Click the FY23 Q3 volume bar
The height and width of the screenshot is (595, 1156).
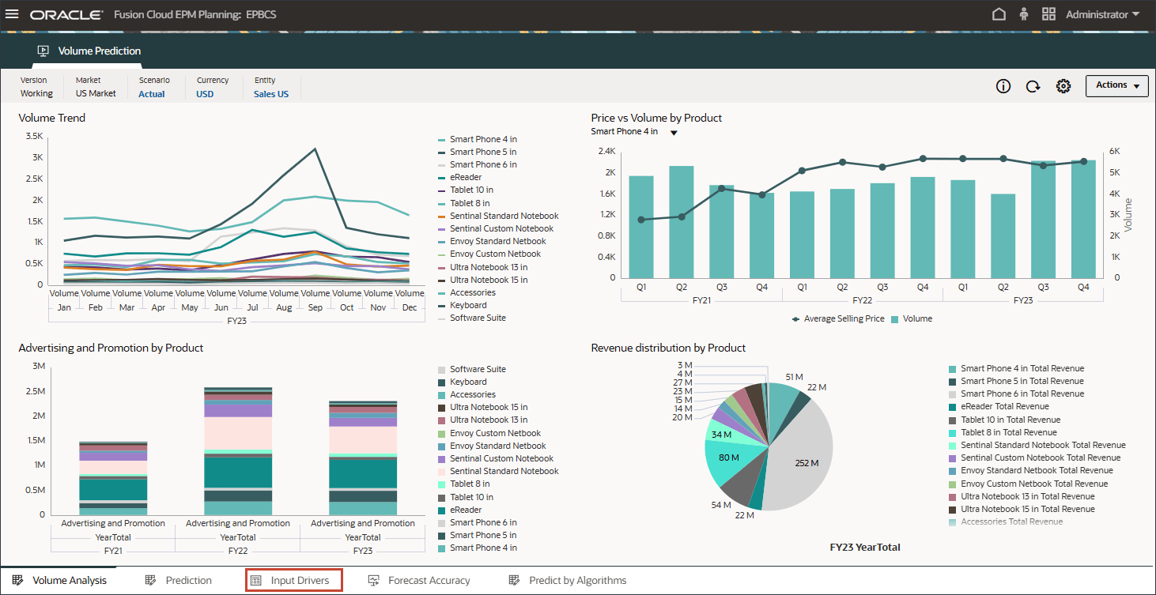point(1044,220)
